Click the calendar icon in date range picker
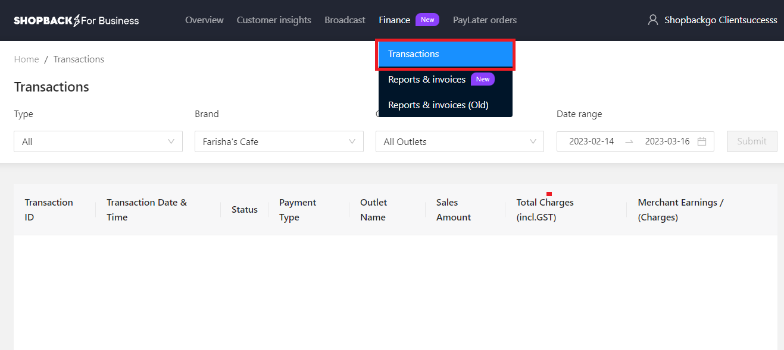The image size is (784, 350). click(x=702, y=141)
